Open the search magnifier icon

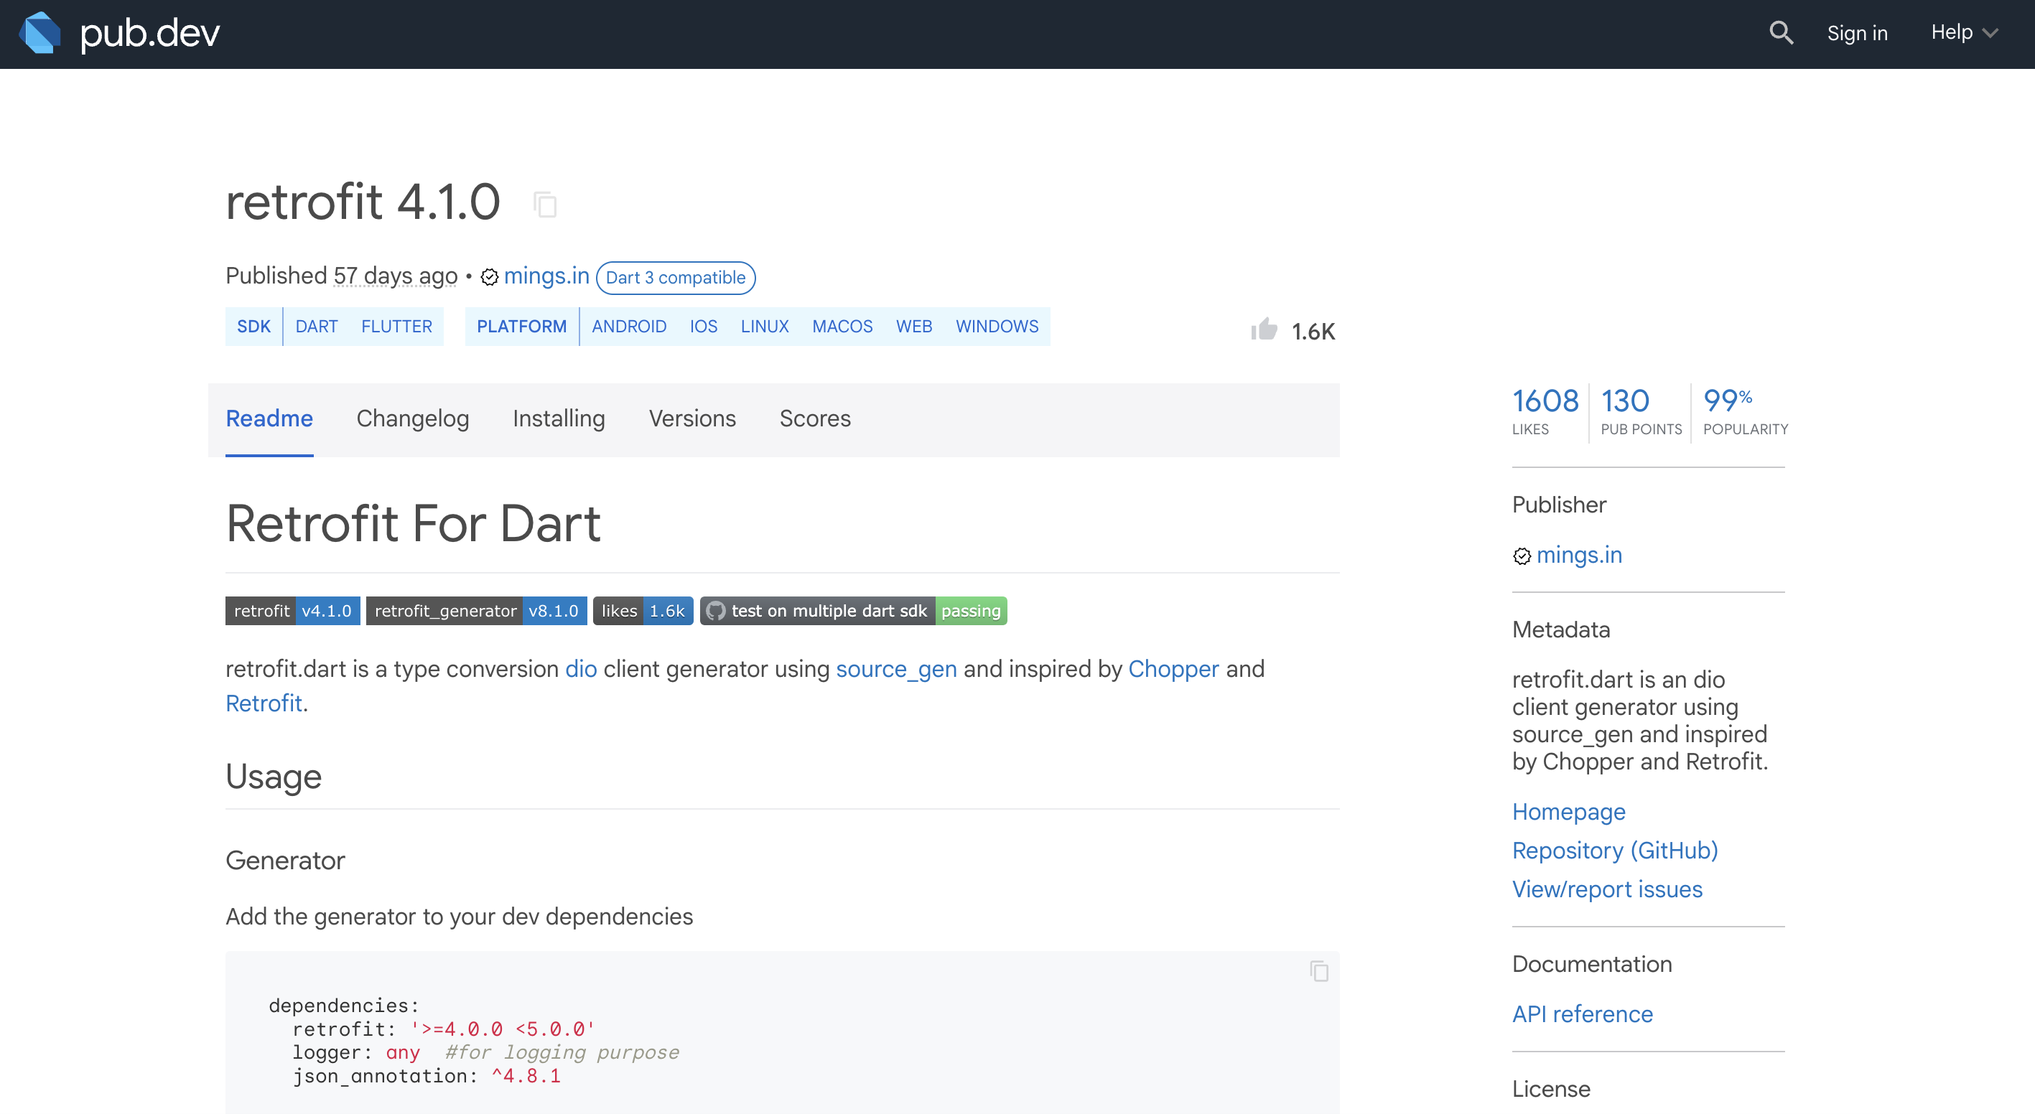[1781, 33]
